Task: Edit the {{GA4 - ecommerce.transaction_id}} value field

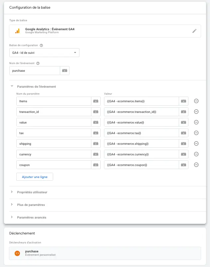Action: [x=142, y=112]
